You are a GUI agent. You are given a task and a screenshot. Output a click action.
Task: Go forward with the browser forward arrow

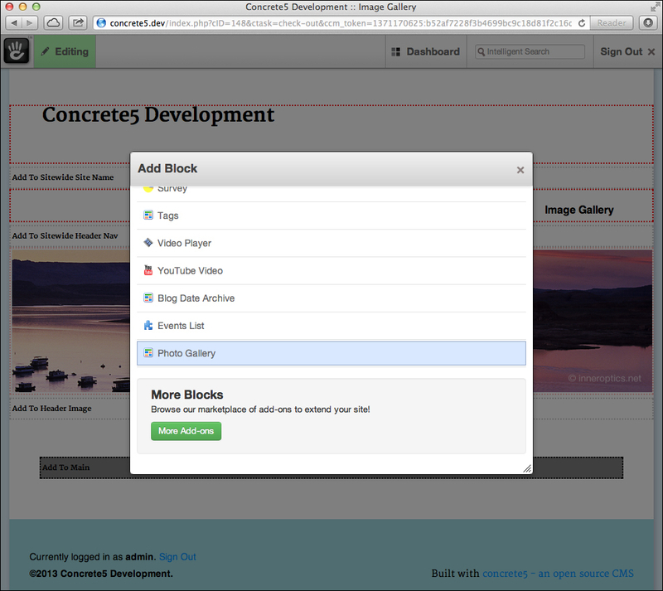(30, 23)
